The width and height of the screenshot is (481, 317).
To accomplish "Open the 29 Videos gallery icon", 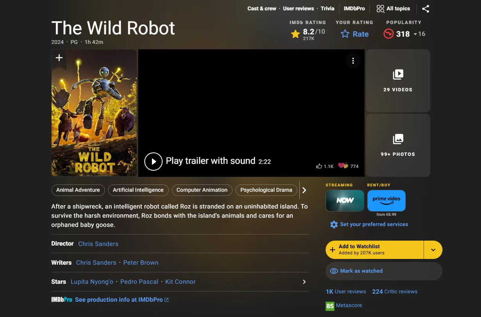I will (x=397, y=74).
